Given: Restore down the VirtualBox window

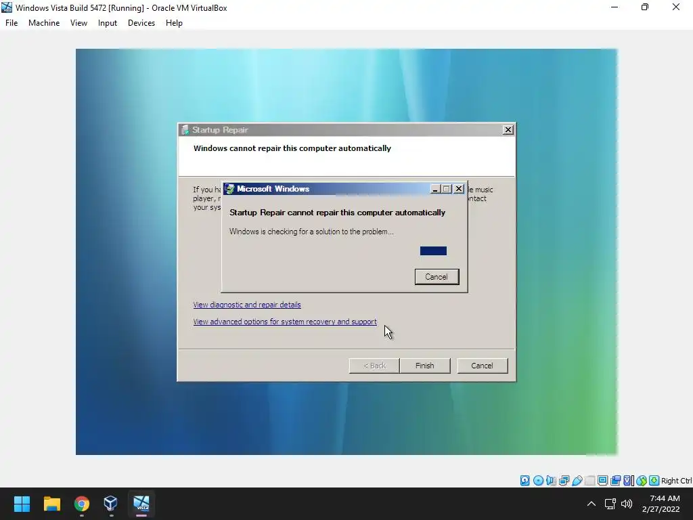Looking at the screenshot, I should click(645, 7).
